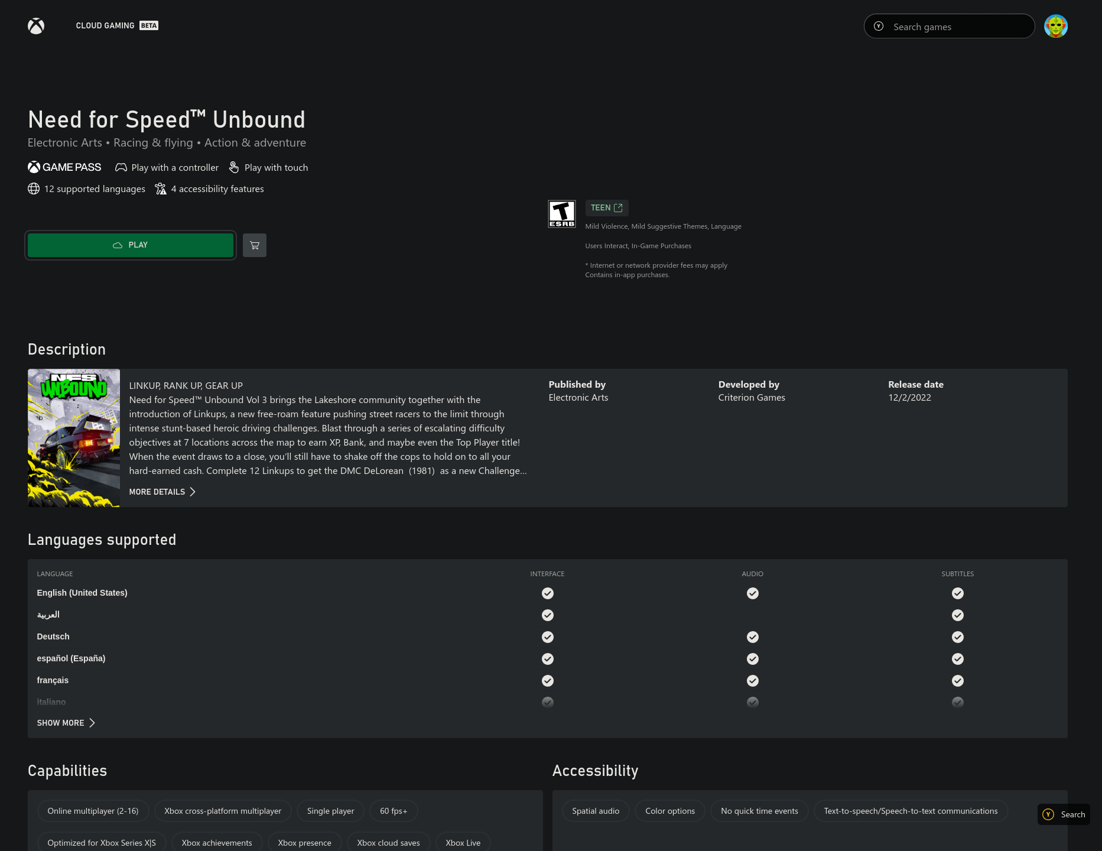Click the Search hint button at bottom right
Screen dimensions: 1102x851
[x=1064, y=814]
